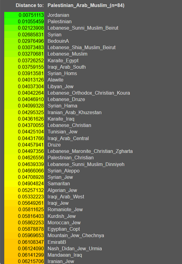This screenshot has width=182, height=264.
Task: Click the Palestinian_Arab_Muslim_(n=84) header
Action: tap(86, 5)
